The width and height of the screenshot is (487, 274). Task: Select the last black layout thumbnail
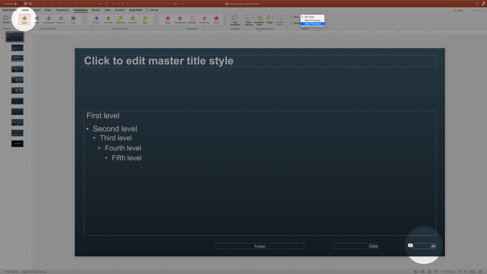tap(17, 143)
